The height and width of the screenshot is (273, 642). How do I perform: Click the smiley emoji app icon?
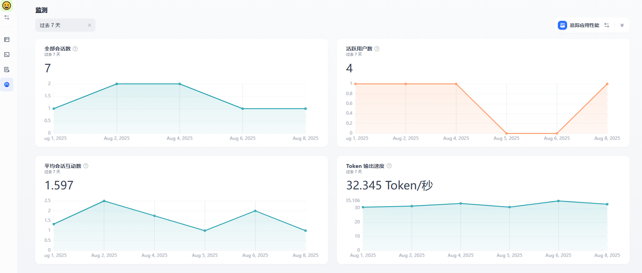click(x=6, y=5)
